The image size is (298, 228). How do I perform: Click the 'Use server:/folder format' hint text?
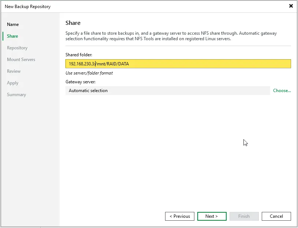pyautogui.click(x=89, y=73)
